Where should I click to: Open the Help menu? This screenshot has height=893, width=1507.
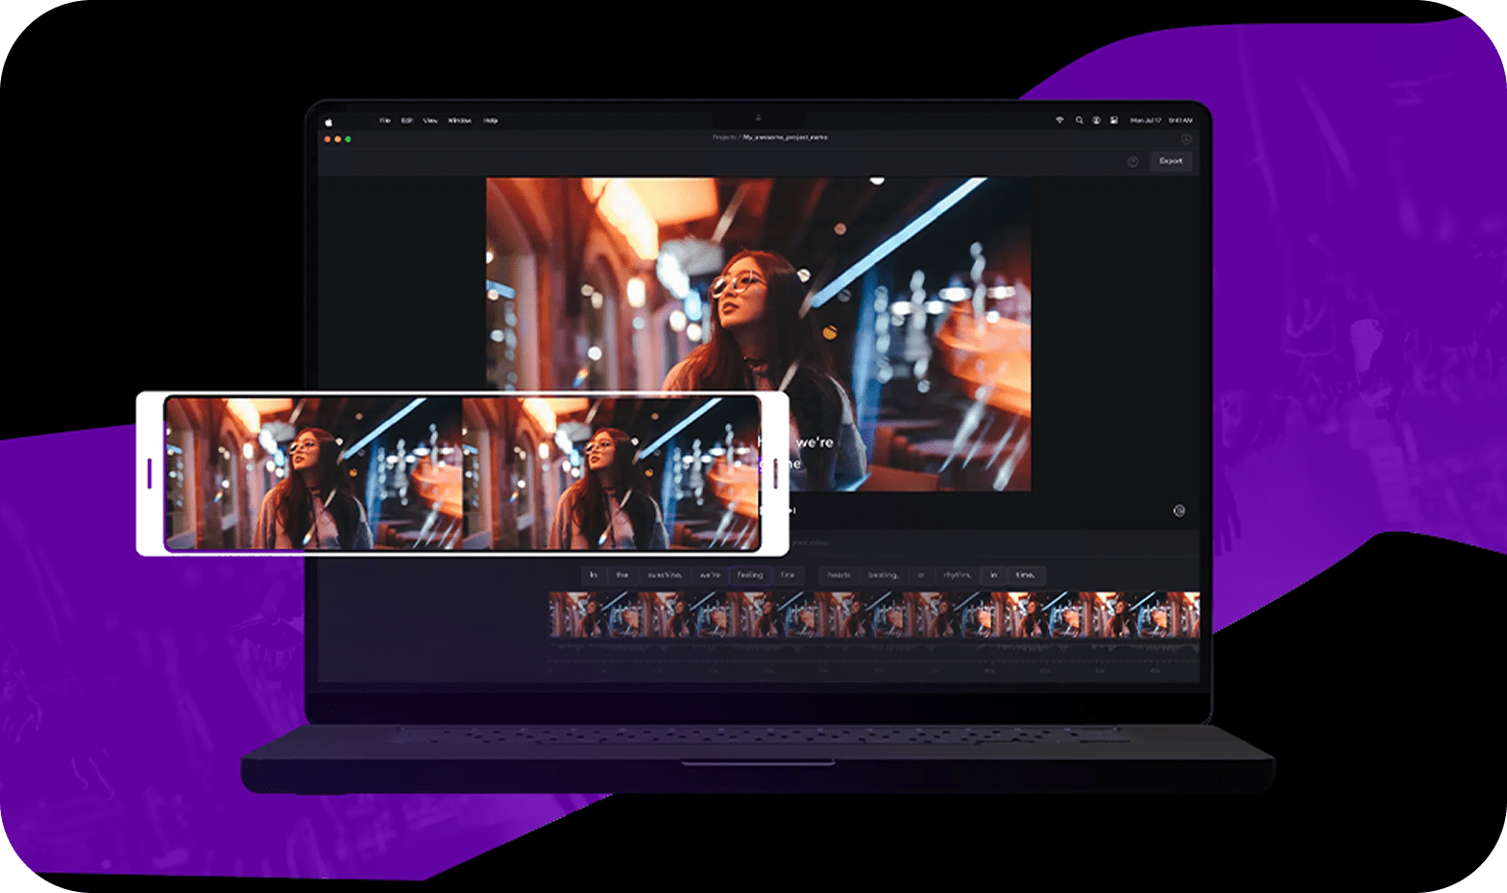(490, 121)
